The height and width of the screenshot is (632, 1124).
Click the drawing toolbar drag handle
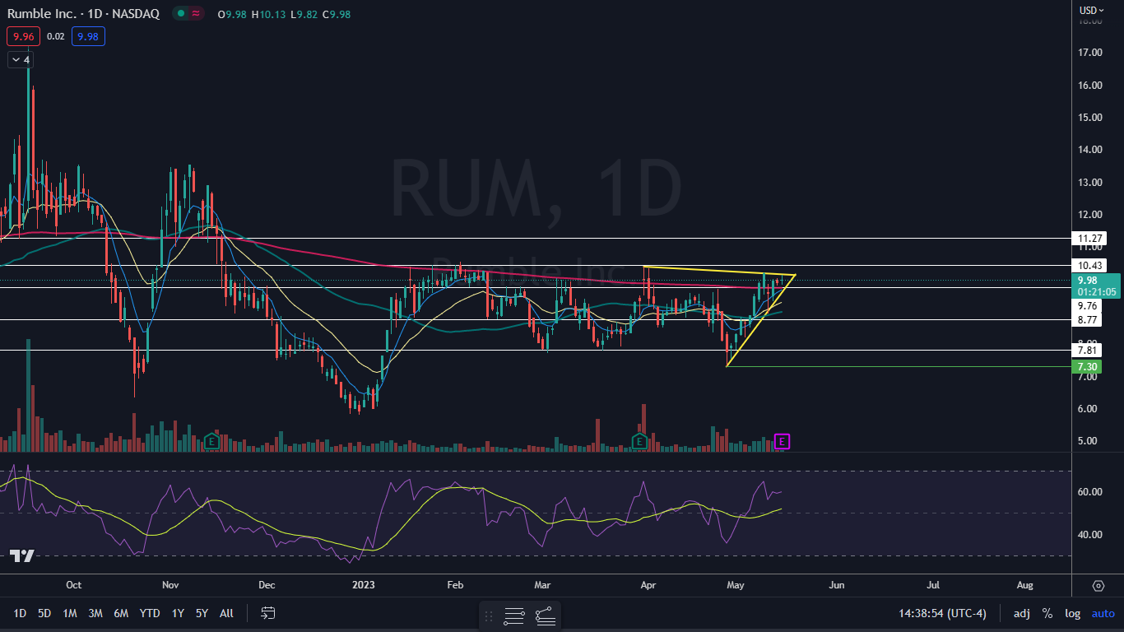tap(489, 616)
